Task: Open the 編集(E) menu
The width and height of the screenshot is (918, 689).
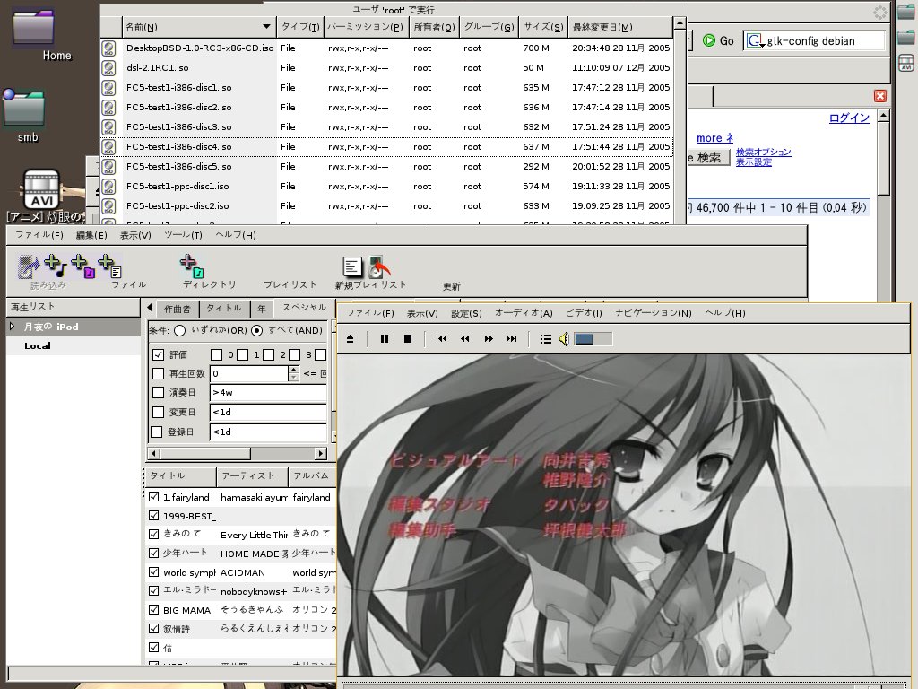Action: tap(91, 235)
